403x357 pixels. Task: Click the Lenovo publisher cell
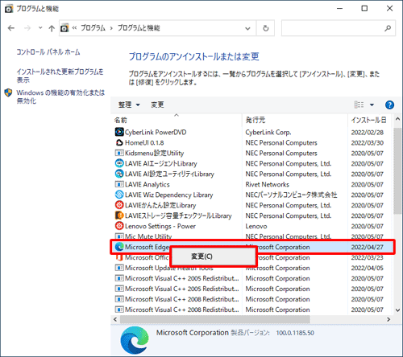[x=256, y=226]
